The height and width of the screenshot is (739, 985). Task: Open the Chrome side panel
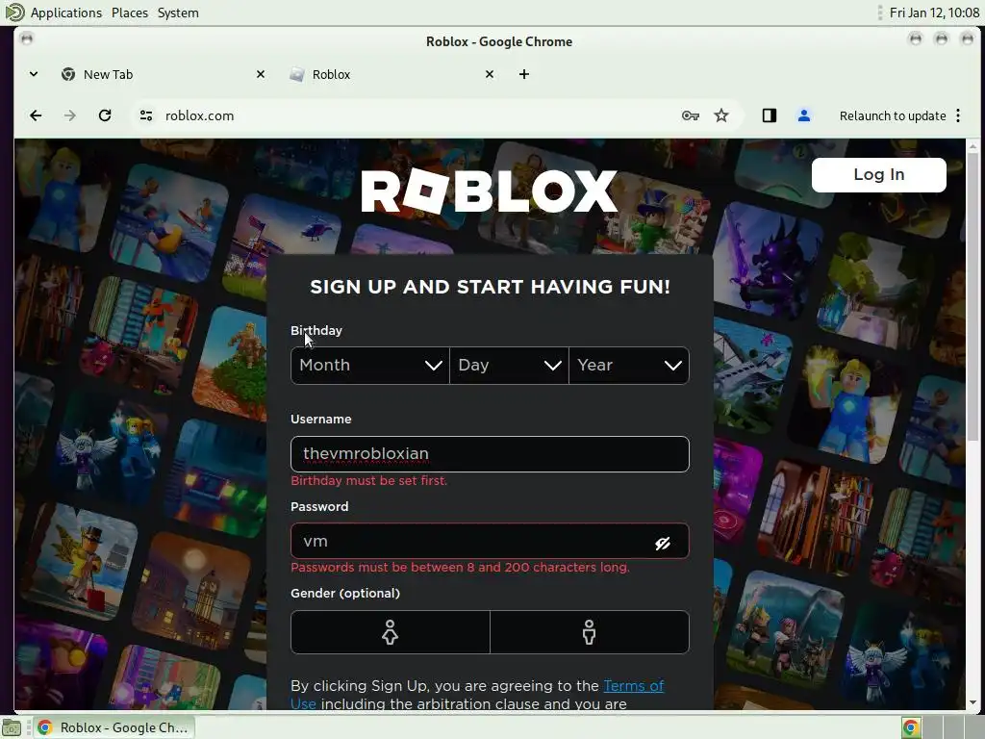(770, 115)
